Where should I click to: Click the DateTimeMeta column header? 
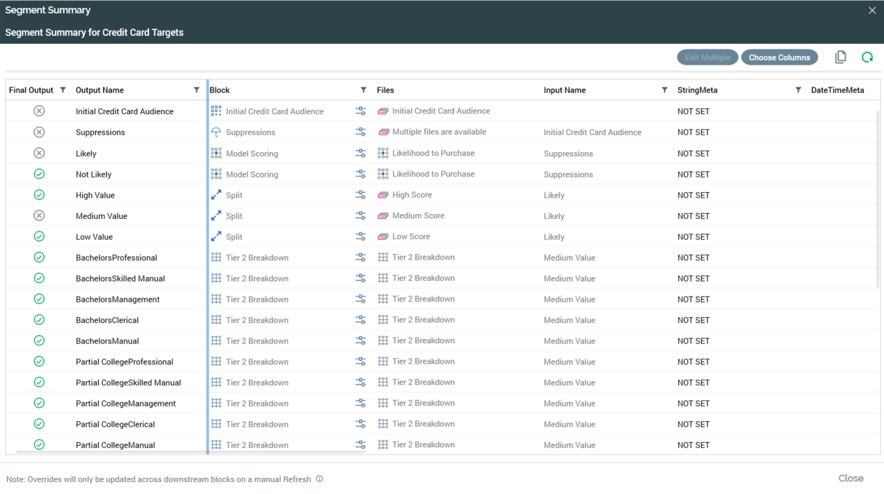pos(837,90)
